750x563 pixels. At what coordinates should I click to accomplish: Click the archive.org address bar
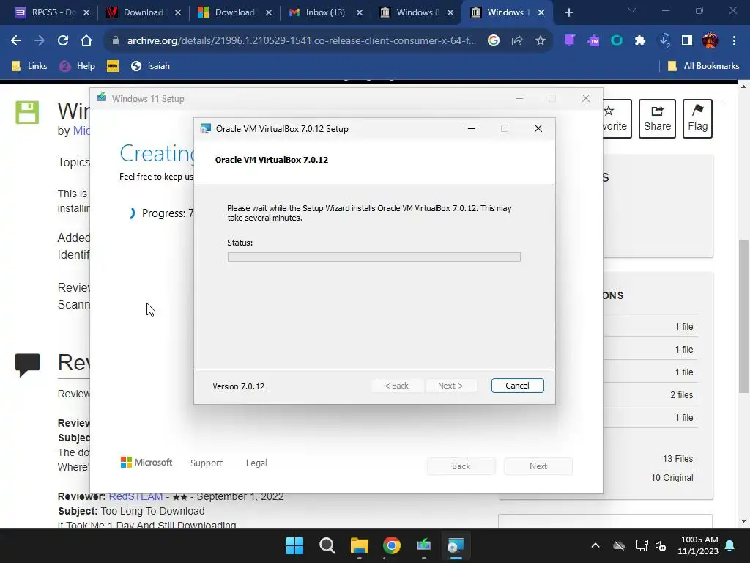click(x=301, y=41)
